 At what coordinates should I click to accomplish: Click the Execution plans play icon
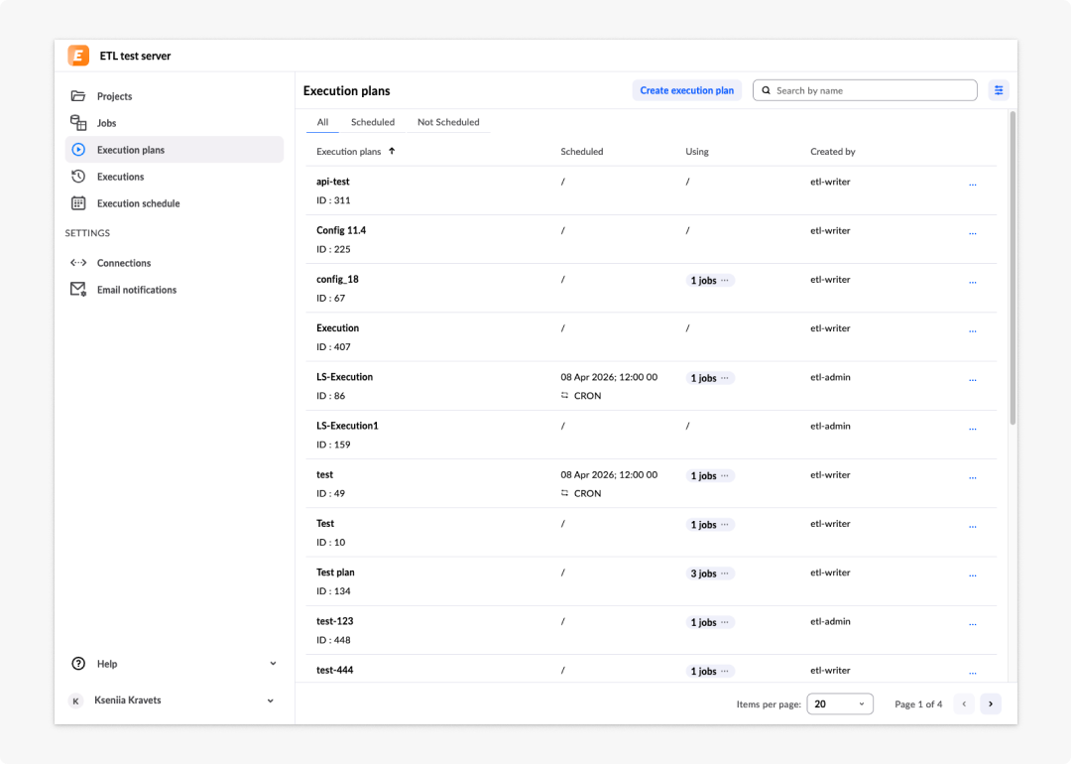pos(78,150)
